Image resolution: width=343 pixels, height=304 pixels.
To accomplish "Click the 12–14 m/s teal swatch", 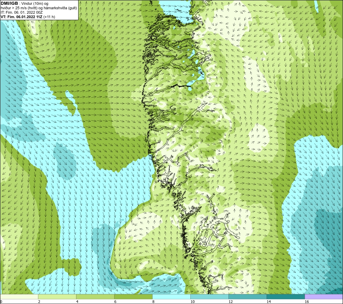I will click(248, 296).
